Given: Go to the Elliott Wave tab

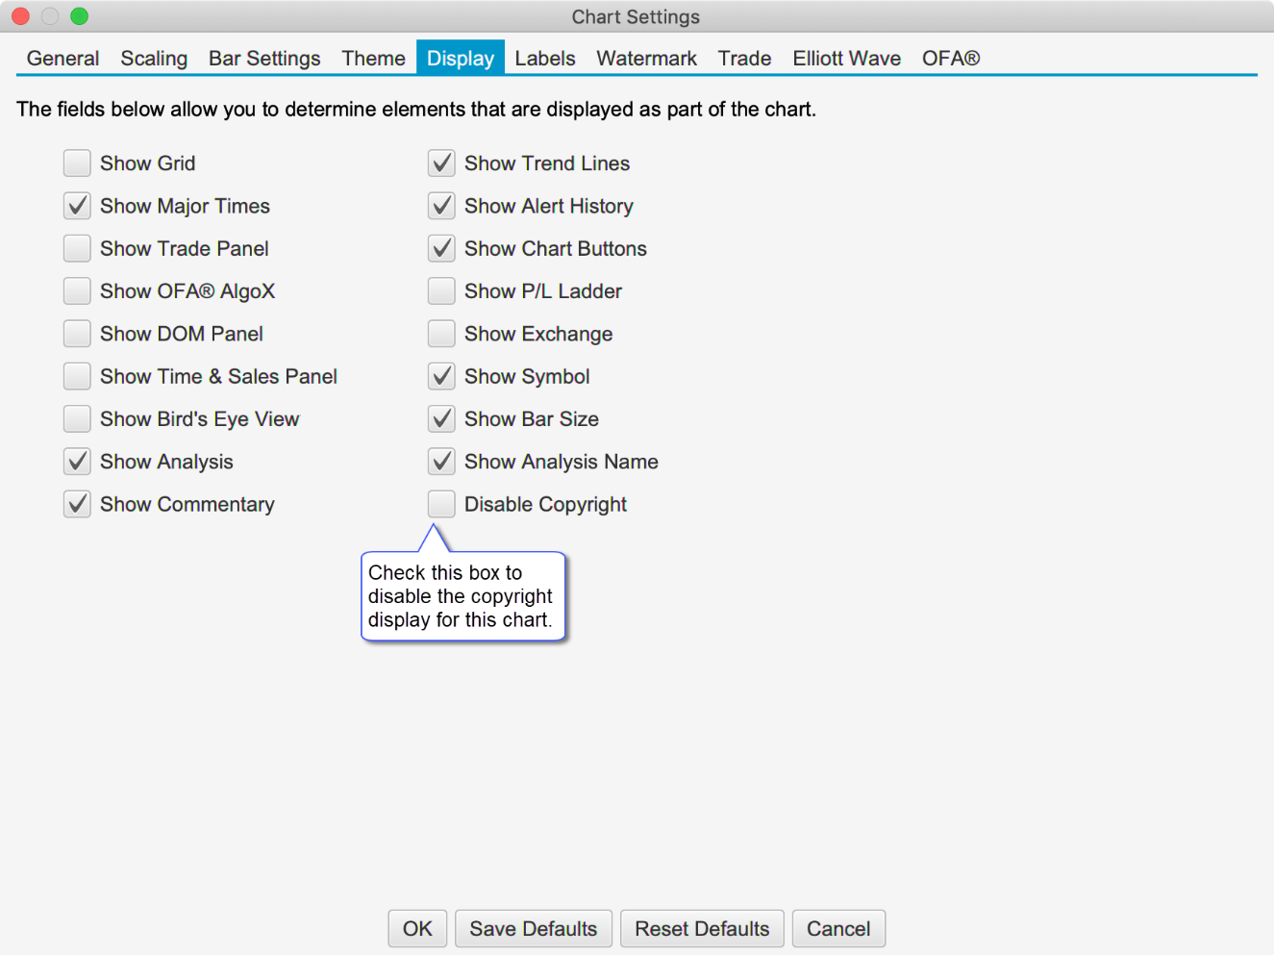Looking at the screenshot, I should click(846, 59).
